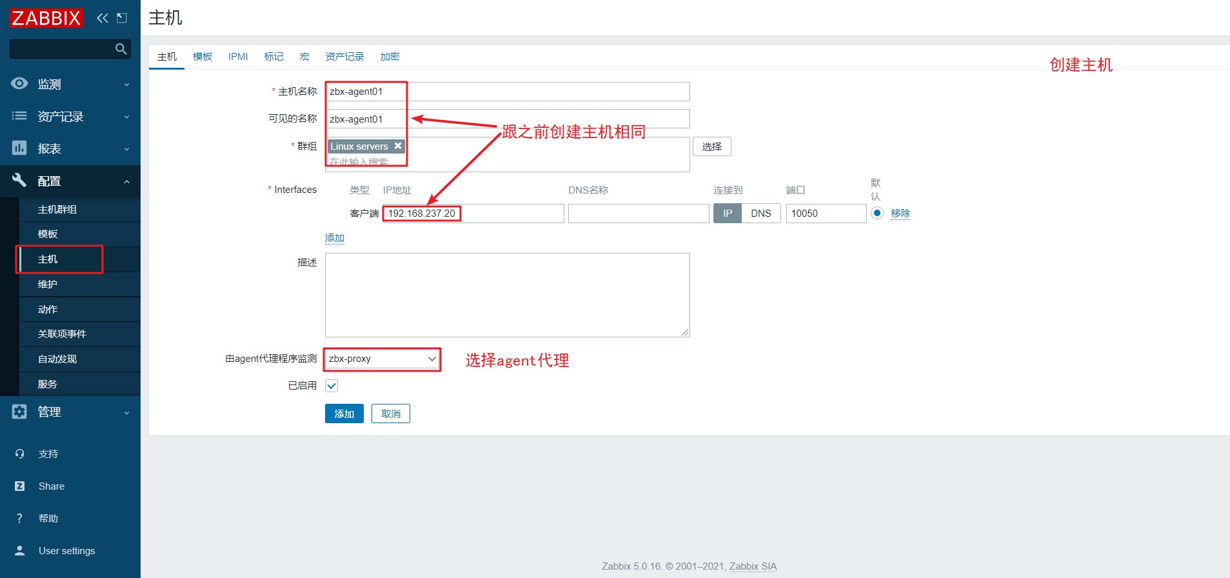1230x578 pixels.
Task: Click the support headset icon
Action: click(19, 453)
